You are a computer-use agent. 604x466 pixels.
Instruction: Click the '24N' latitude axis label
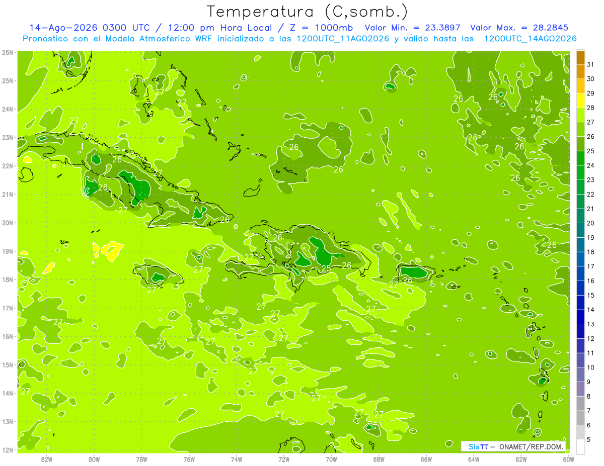pyautogui.click(x=8, y=109)
